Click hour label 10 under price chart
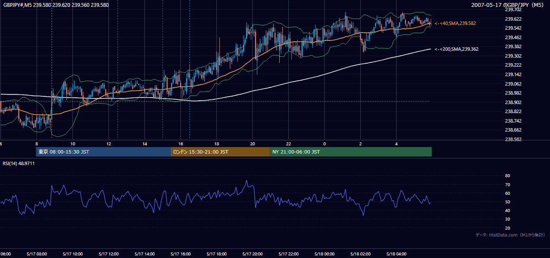 point(73,144)
